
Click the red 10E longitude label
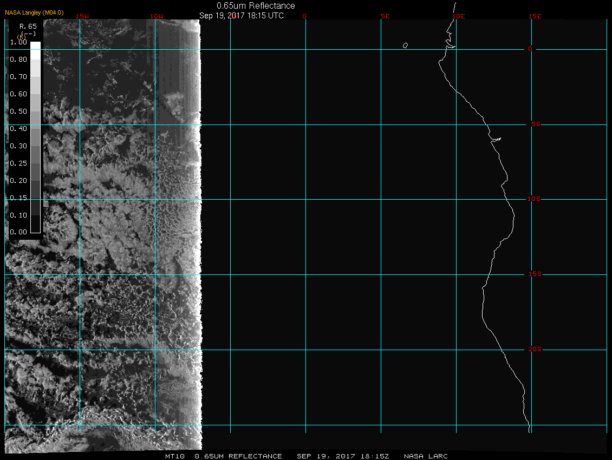[459, 16]
